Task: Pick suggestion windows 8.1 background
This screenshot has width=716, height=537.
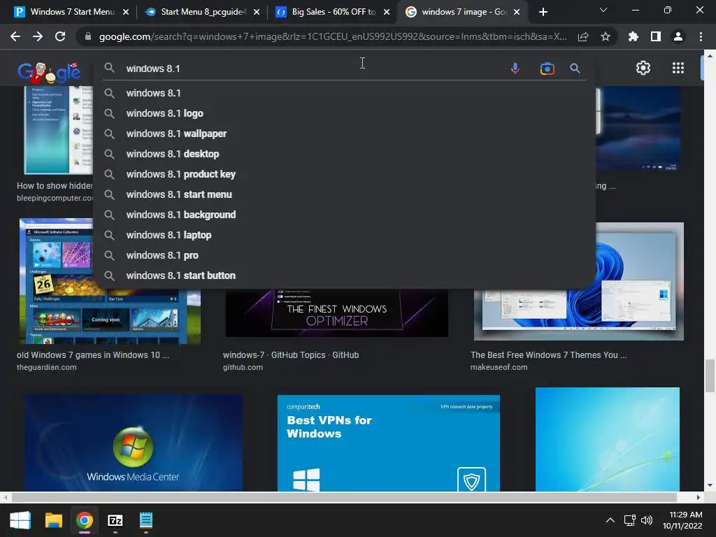Action: [x=344, y=215]
